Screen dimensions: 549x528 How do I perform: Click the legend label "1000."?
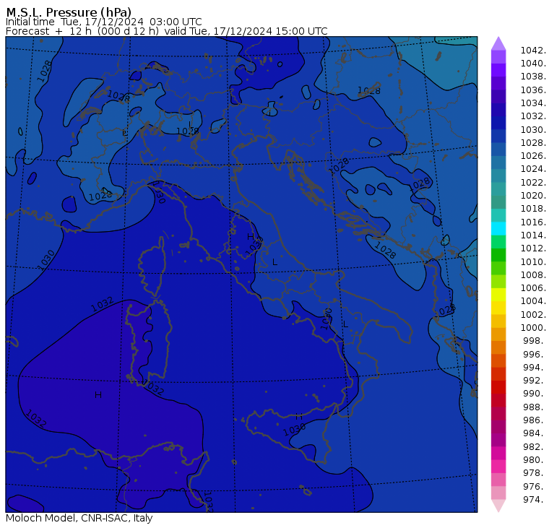pos(533,327)
